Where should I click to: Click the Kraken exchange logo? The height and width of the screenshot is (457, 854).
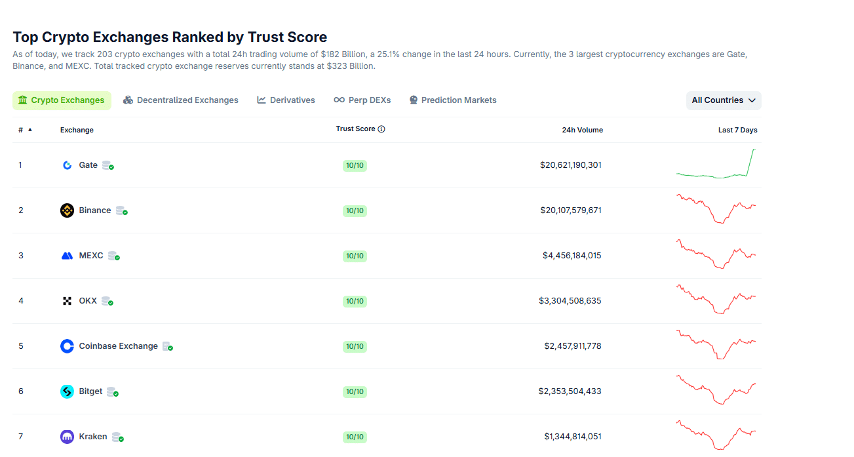pyautogui.click(x=67, y=436)
